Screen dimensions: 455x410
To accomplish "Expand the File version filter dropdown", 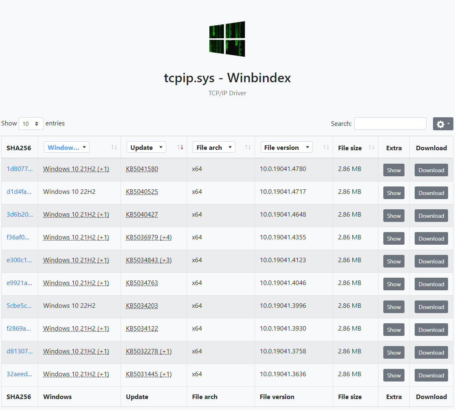I will pos(286,147).
